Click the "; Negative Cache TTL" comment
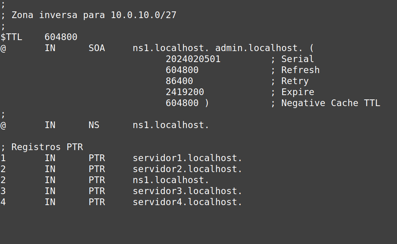The width and height of the screenshot is (397, 244). (325, 103)
